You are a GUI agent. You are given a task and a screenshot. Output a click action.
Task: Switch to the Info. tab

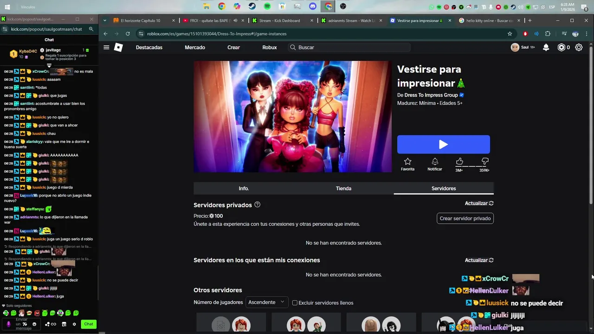point(244,188)
